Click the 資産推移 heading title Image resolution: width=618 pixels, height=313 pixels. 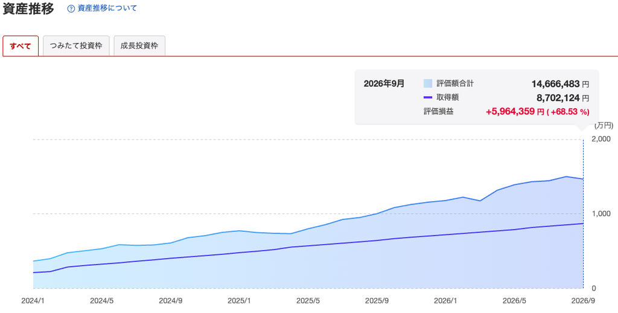tap(28, 8)
